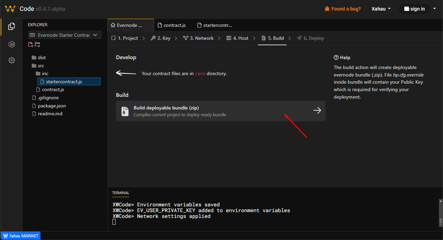Click terminal line Network settings applied
Screen dimensions: 443x240
[x=161, y=216]
